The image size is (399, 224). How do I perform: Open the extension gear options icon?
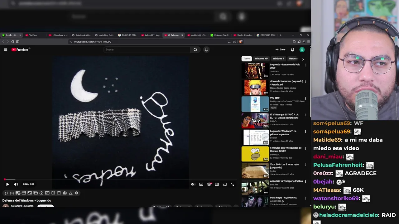pyautogui.click(x=76, y=193)
